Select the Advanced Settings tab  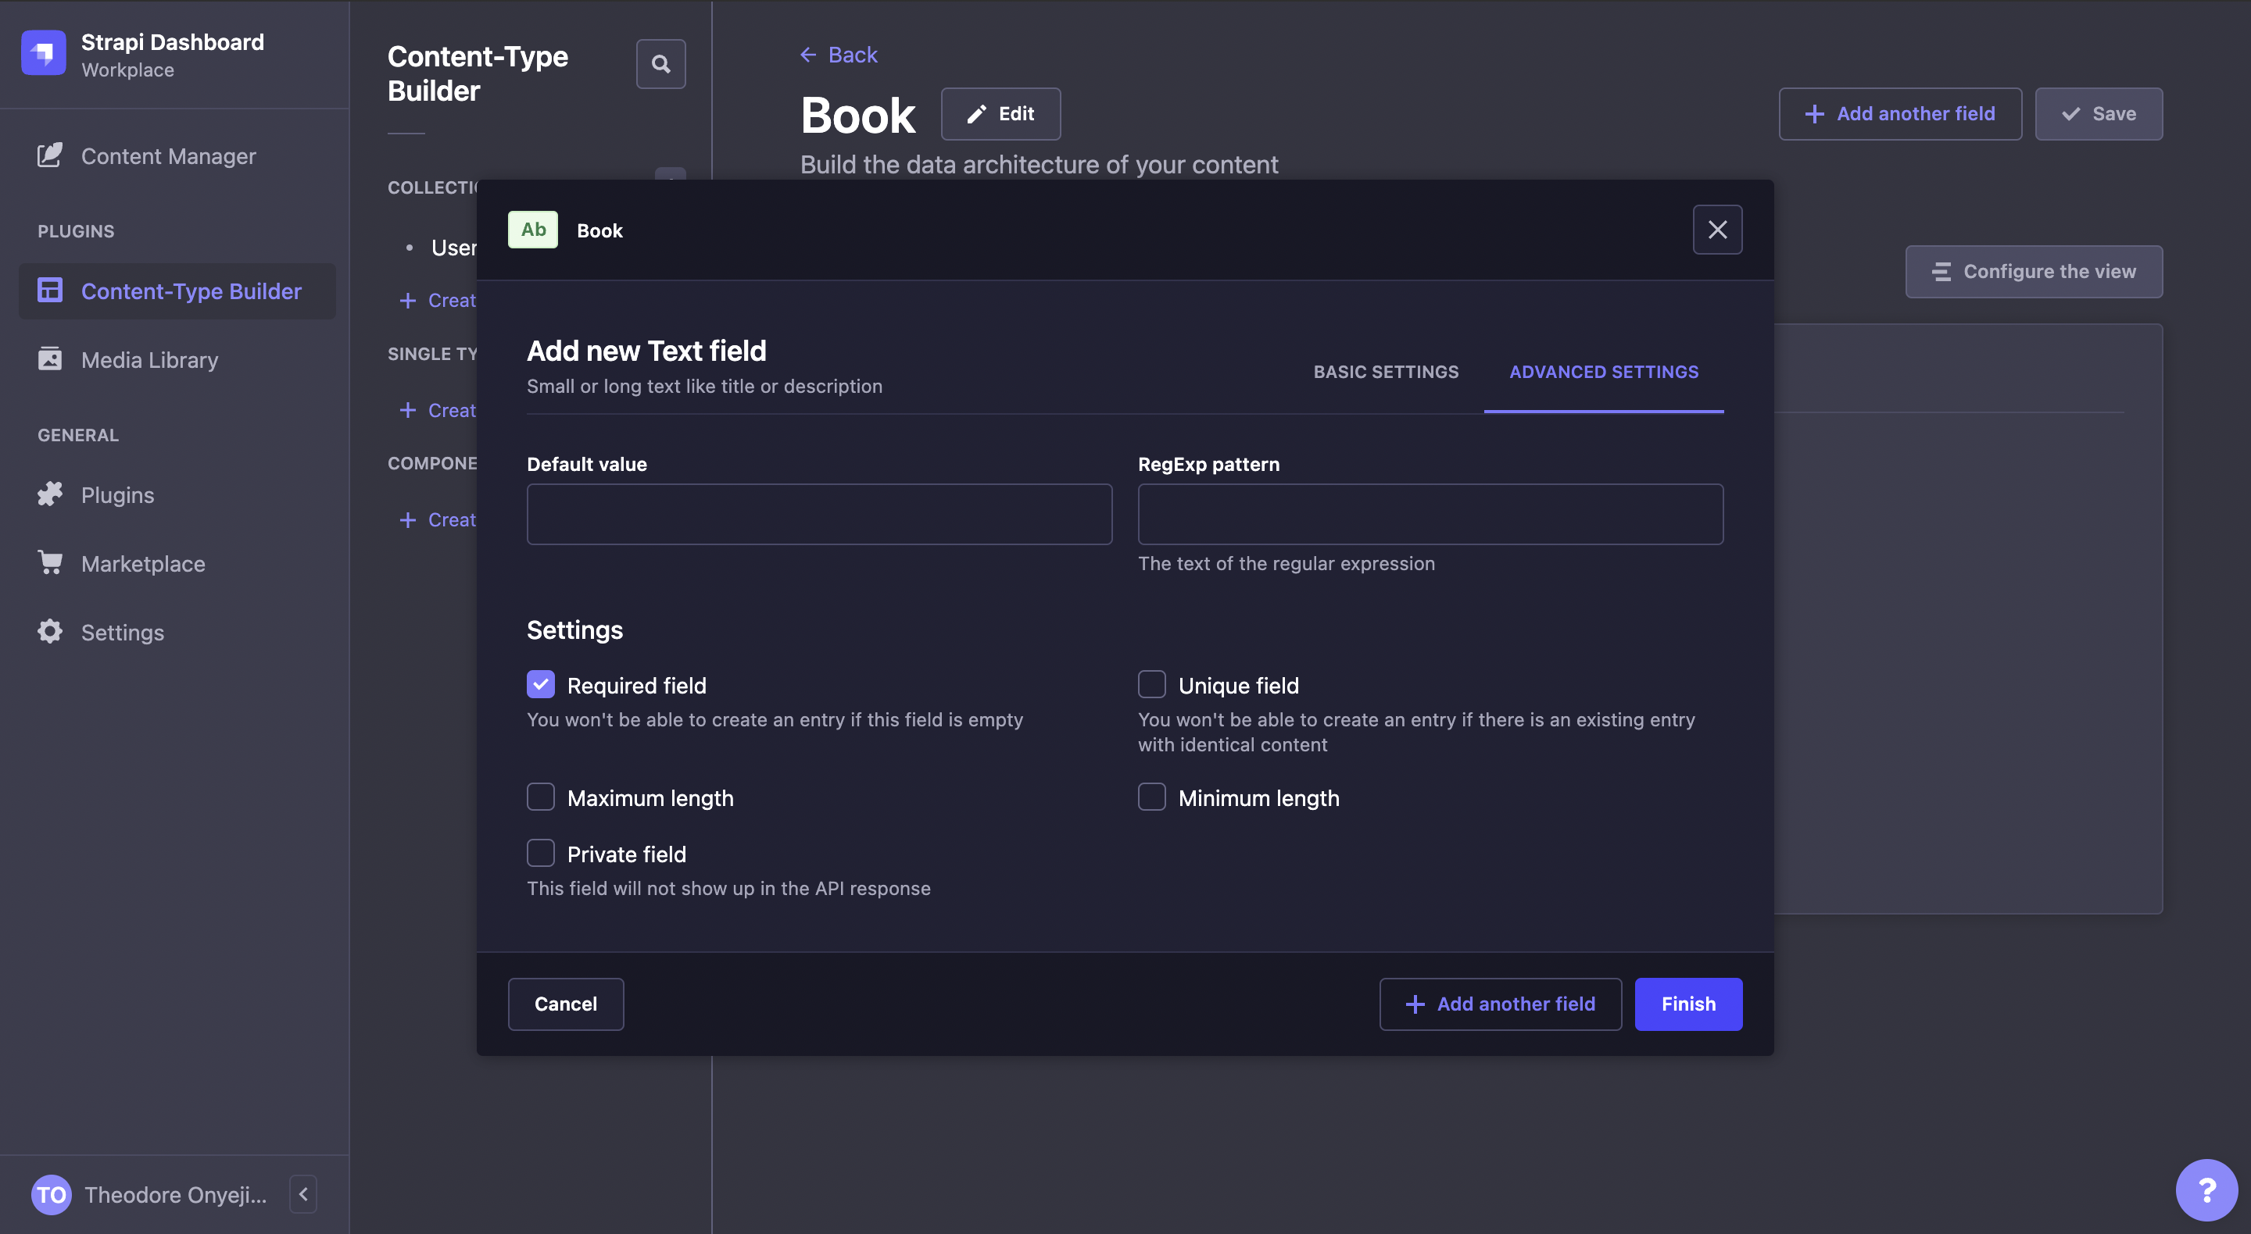click(1604, 372)
